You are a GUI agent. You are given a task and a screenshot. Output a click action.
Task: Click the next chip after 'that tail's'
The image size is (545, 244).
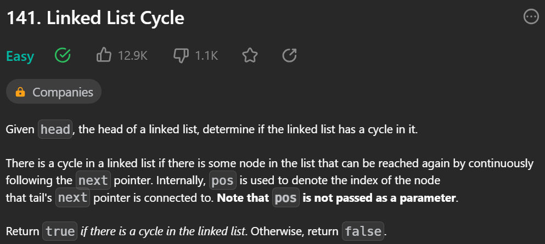[x=72, y=197]
